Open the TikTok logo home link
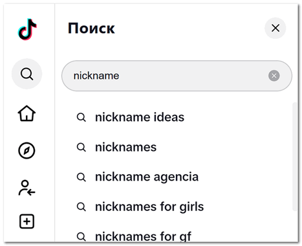 27,30
